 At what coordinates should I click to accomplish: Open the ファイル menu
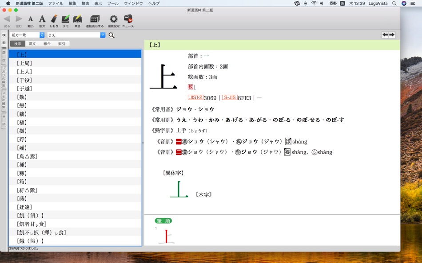coord(56,3)
